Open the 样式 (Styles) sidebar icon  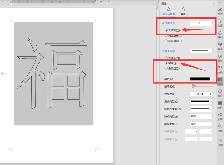[220, 12]
